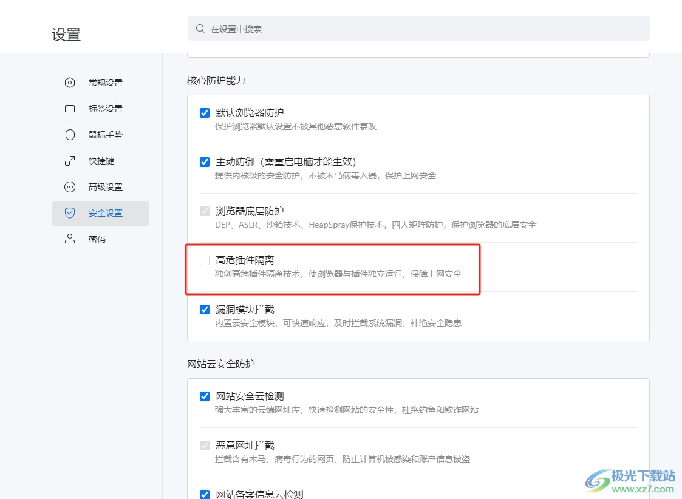
Task: Select the 快捷键 sidebar entry
Action: point(100,161)
